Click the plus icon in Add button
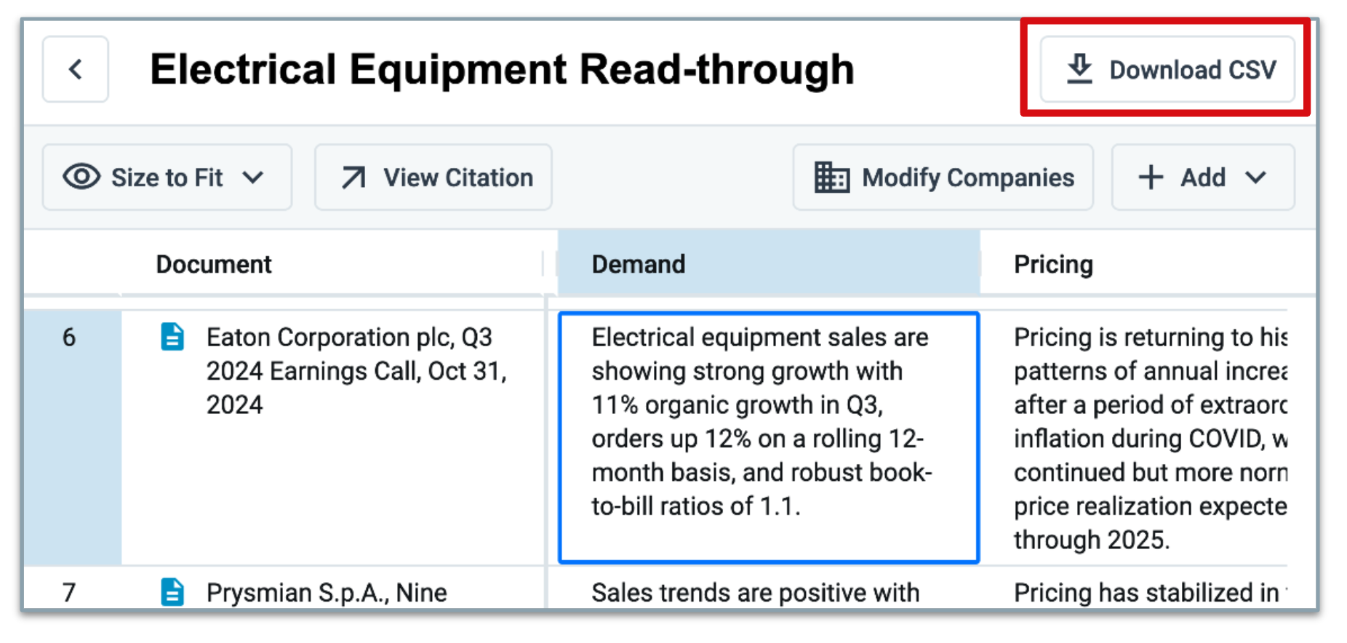The image size is (1347, 643). pyautogui.click(x=1151, y=177)
